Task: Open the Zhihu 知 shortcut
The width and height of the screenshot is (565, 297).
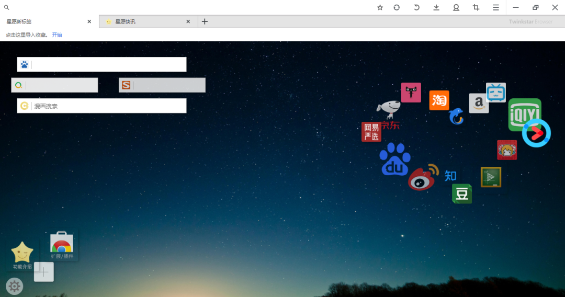Action: coord(450,176)
